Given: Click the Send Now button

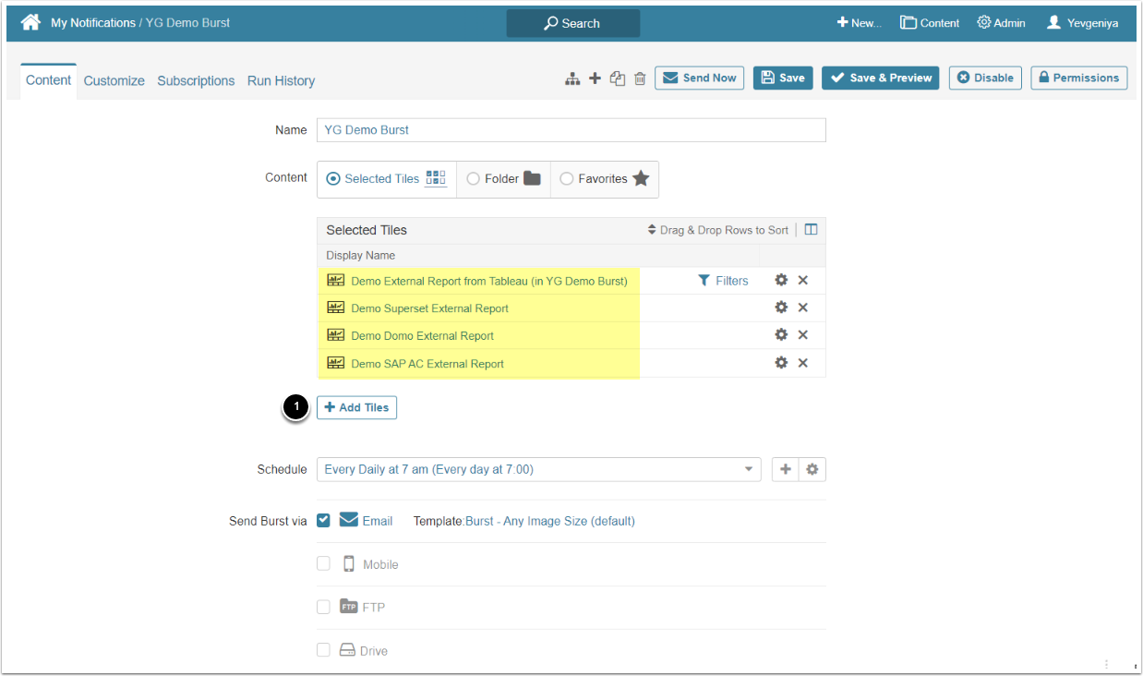Looking at the screenshot, I should [x=700, y=78].
